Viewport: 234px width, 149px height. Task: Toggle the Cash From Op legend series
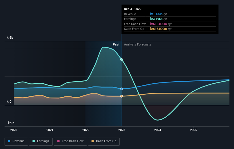(104, 141)
